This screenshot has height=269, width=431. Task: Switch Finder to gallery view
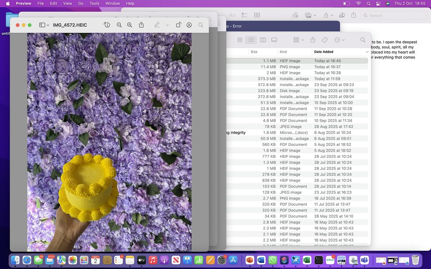pyautogui.click(x=274, y=40)
